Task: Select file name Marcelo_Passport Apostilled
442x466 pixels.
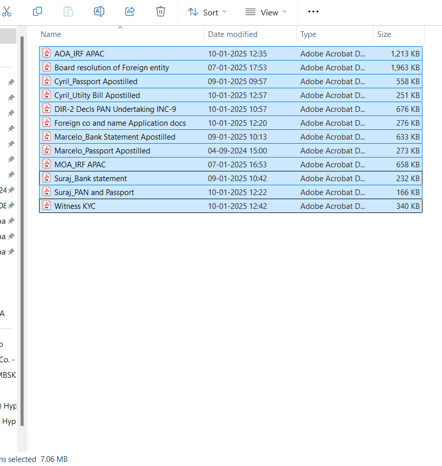Action: (102, 151)
